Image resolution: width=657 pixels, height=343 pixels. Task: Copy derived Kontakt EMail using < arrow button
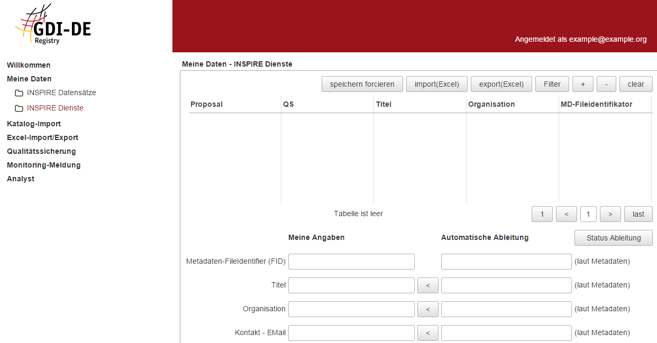427,333
